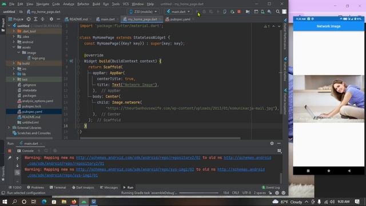Image resolution: width=366 pixels, height=206 pixels.
Task: Open the Analyze menu
Action: click(x=69, y=4)
